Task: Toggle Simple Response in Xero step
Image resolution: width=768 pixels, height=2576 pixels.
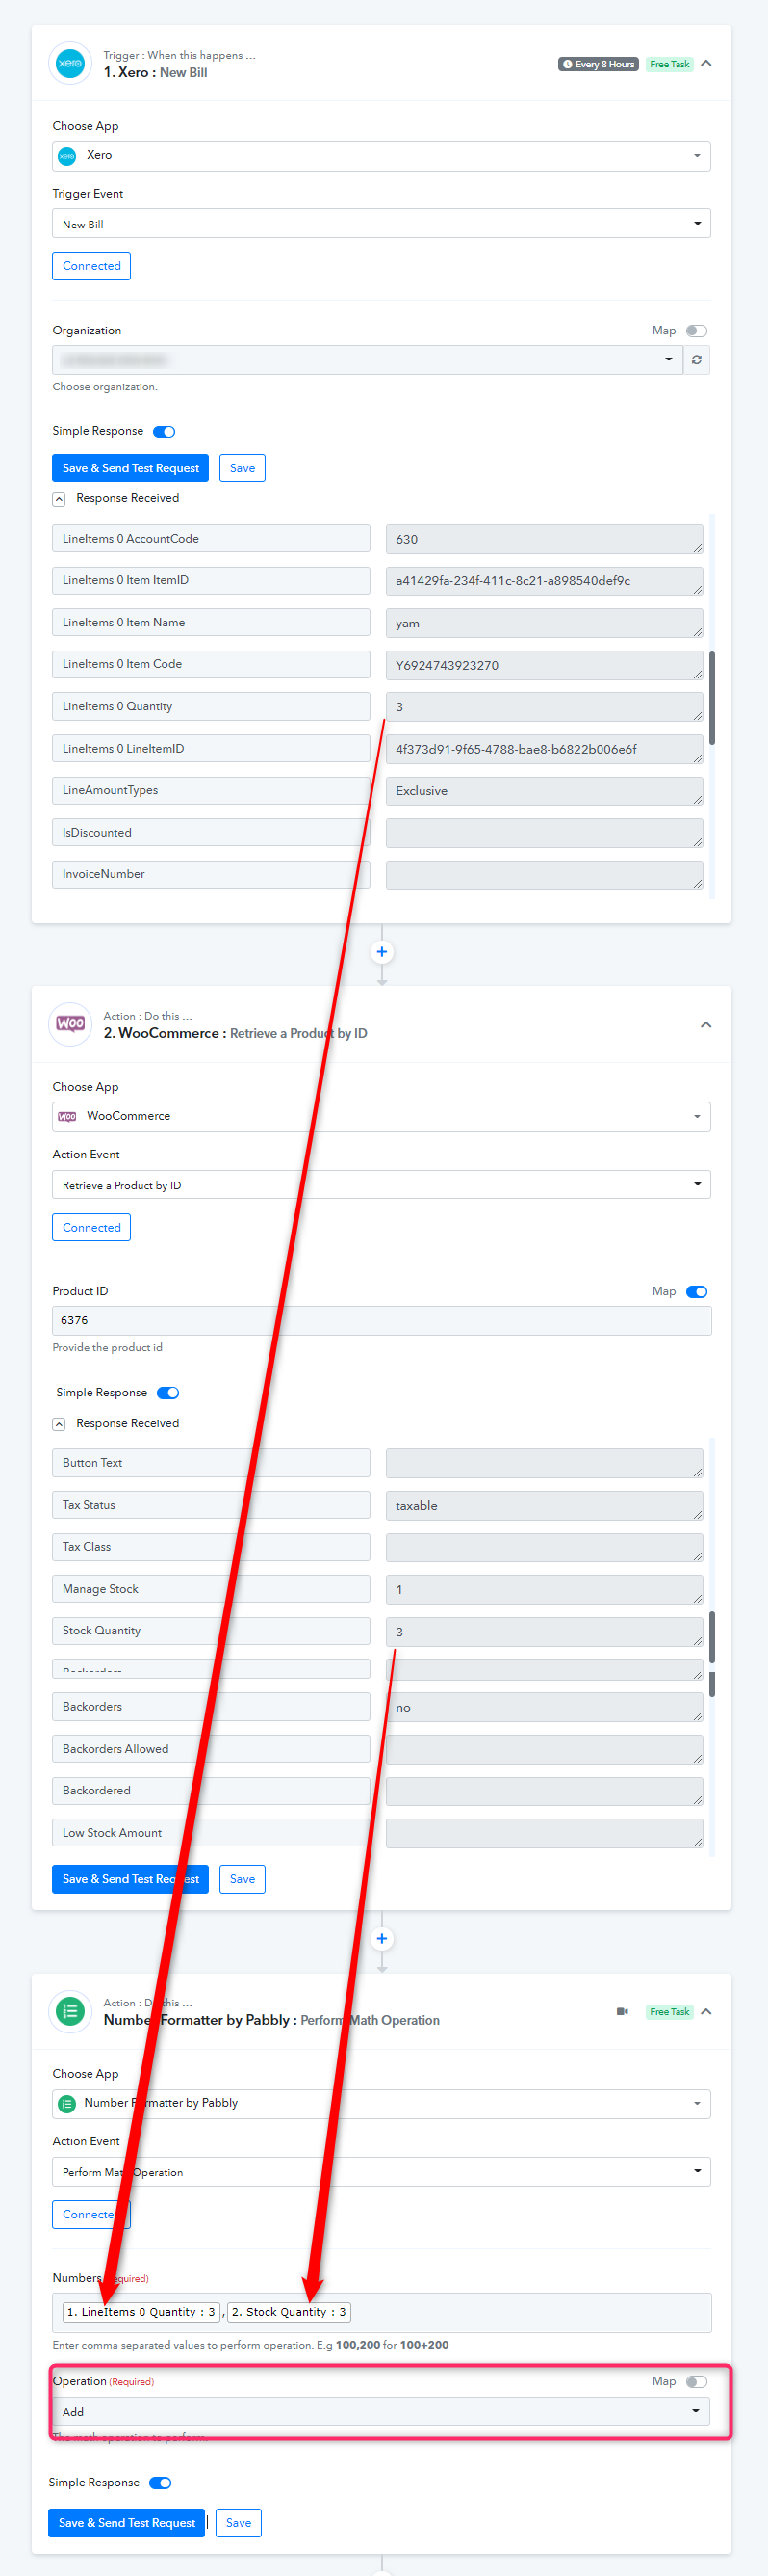Action: [x=164, y=432]
